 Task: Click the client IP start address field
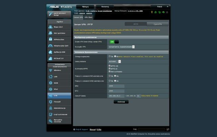[x=116, y=96]
